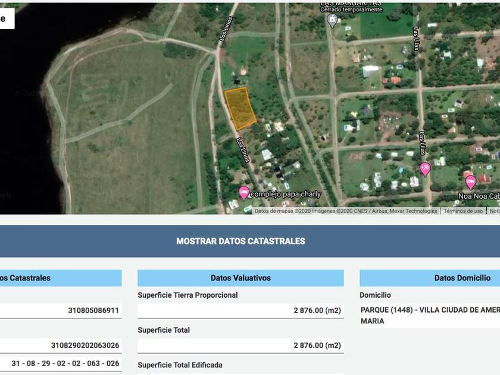Image resolution: width=500 pixels, height=375 pixels.
Task: Click the Noa Noa map label
Action: 479,196
